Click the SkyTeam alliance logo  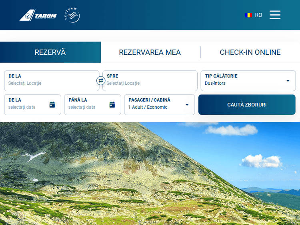(72, 15)
